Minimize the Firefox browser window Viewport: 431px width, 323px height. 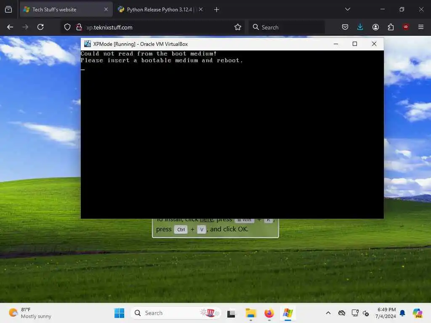[x=383, y=9]
